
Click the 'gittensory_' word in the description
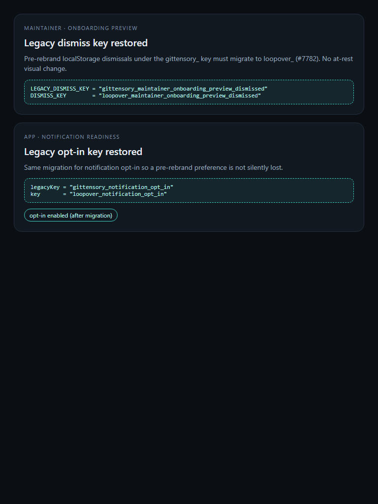click(182, 59)
